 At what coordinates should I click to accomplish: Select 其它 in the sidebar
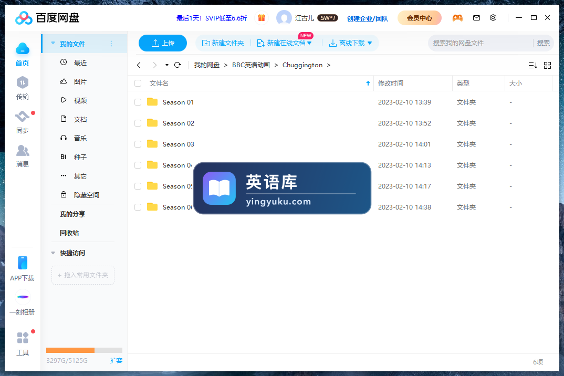[x=80, y=176]
